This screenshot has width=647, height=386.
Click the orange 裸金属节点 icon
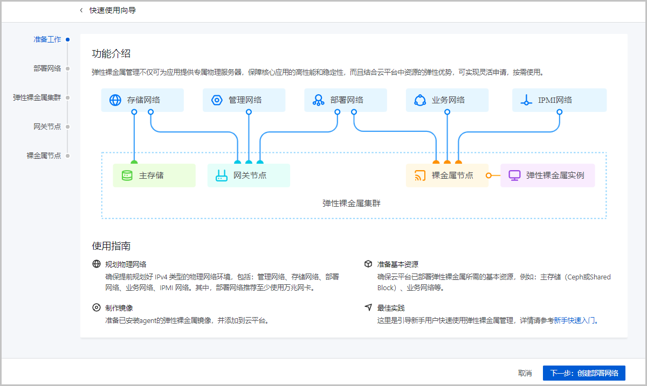[x=420, y=176]
